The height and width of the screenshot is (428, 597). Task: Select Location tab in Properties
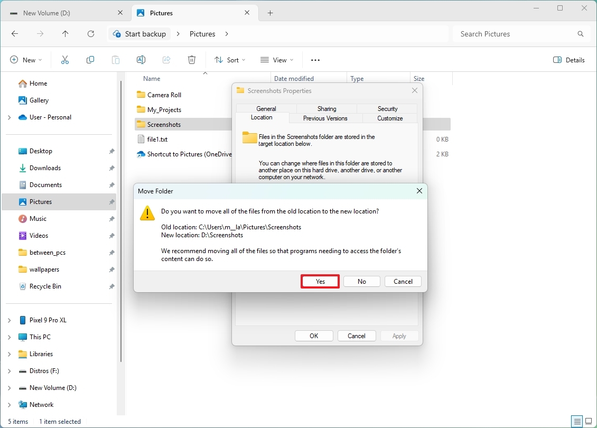click(262, 117)
